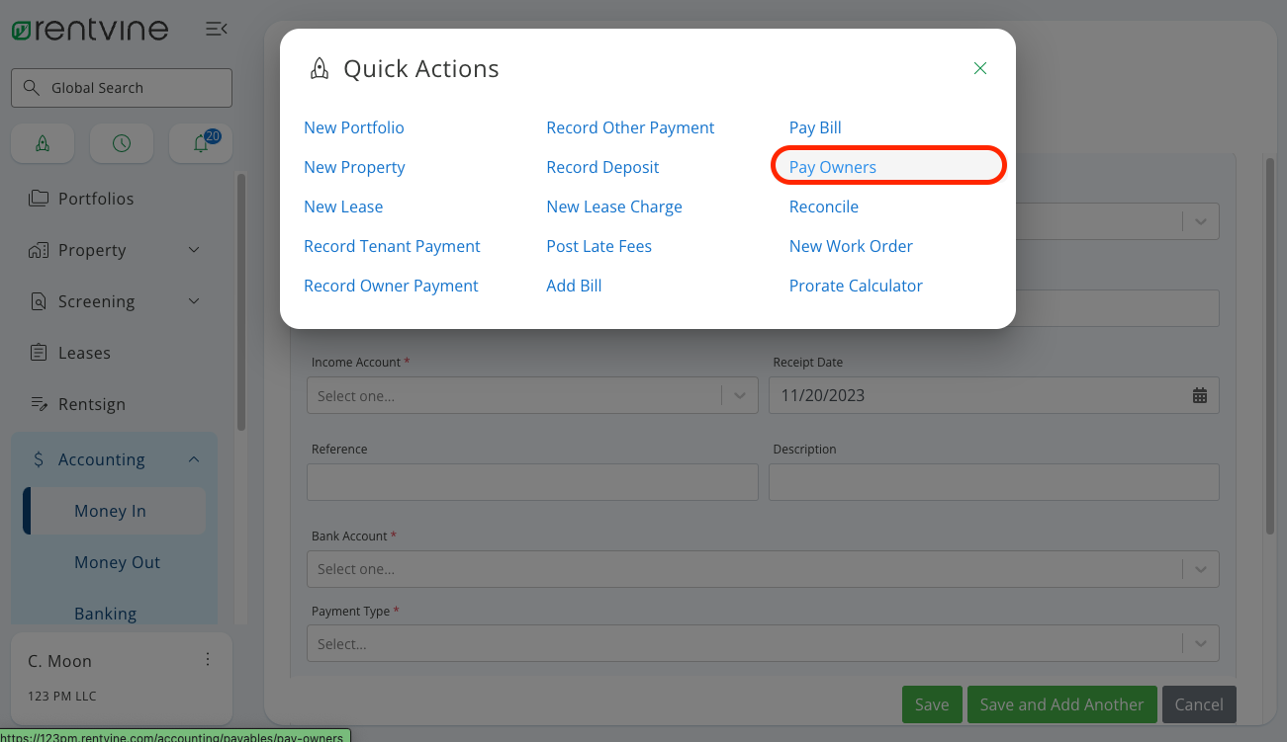1287x742 pixels.
Task: Open the Post Late Fees link
Action: 598,246
